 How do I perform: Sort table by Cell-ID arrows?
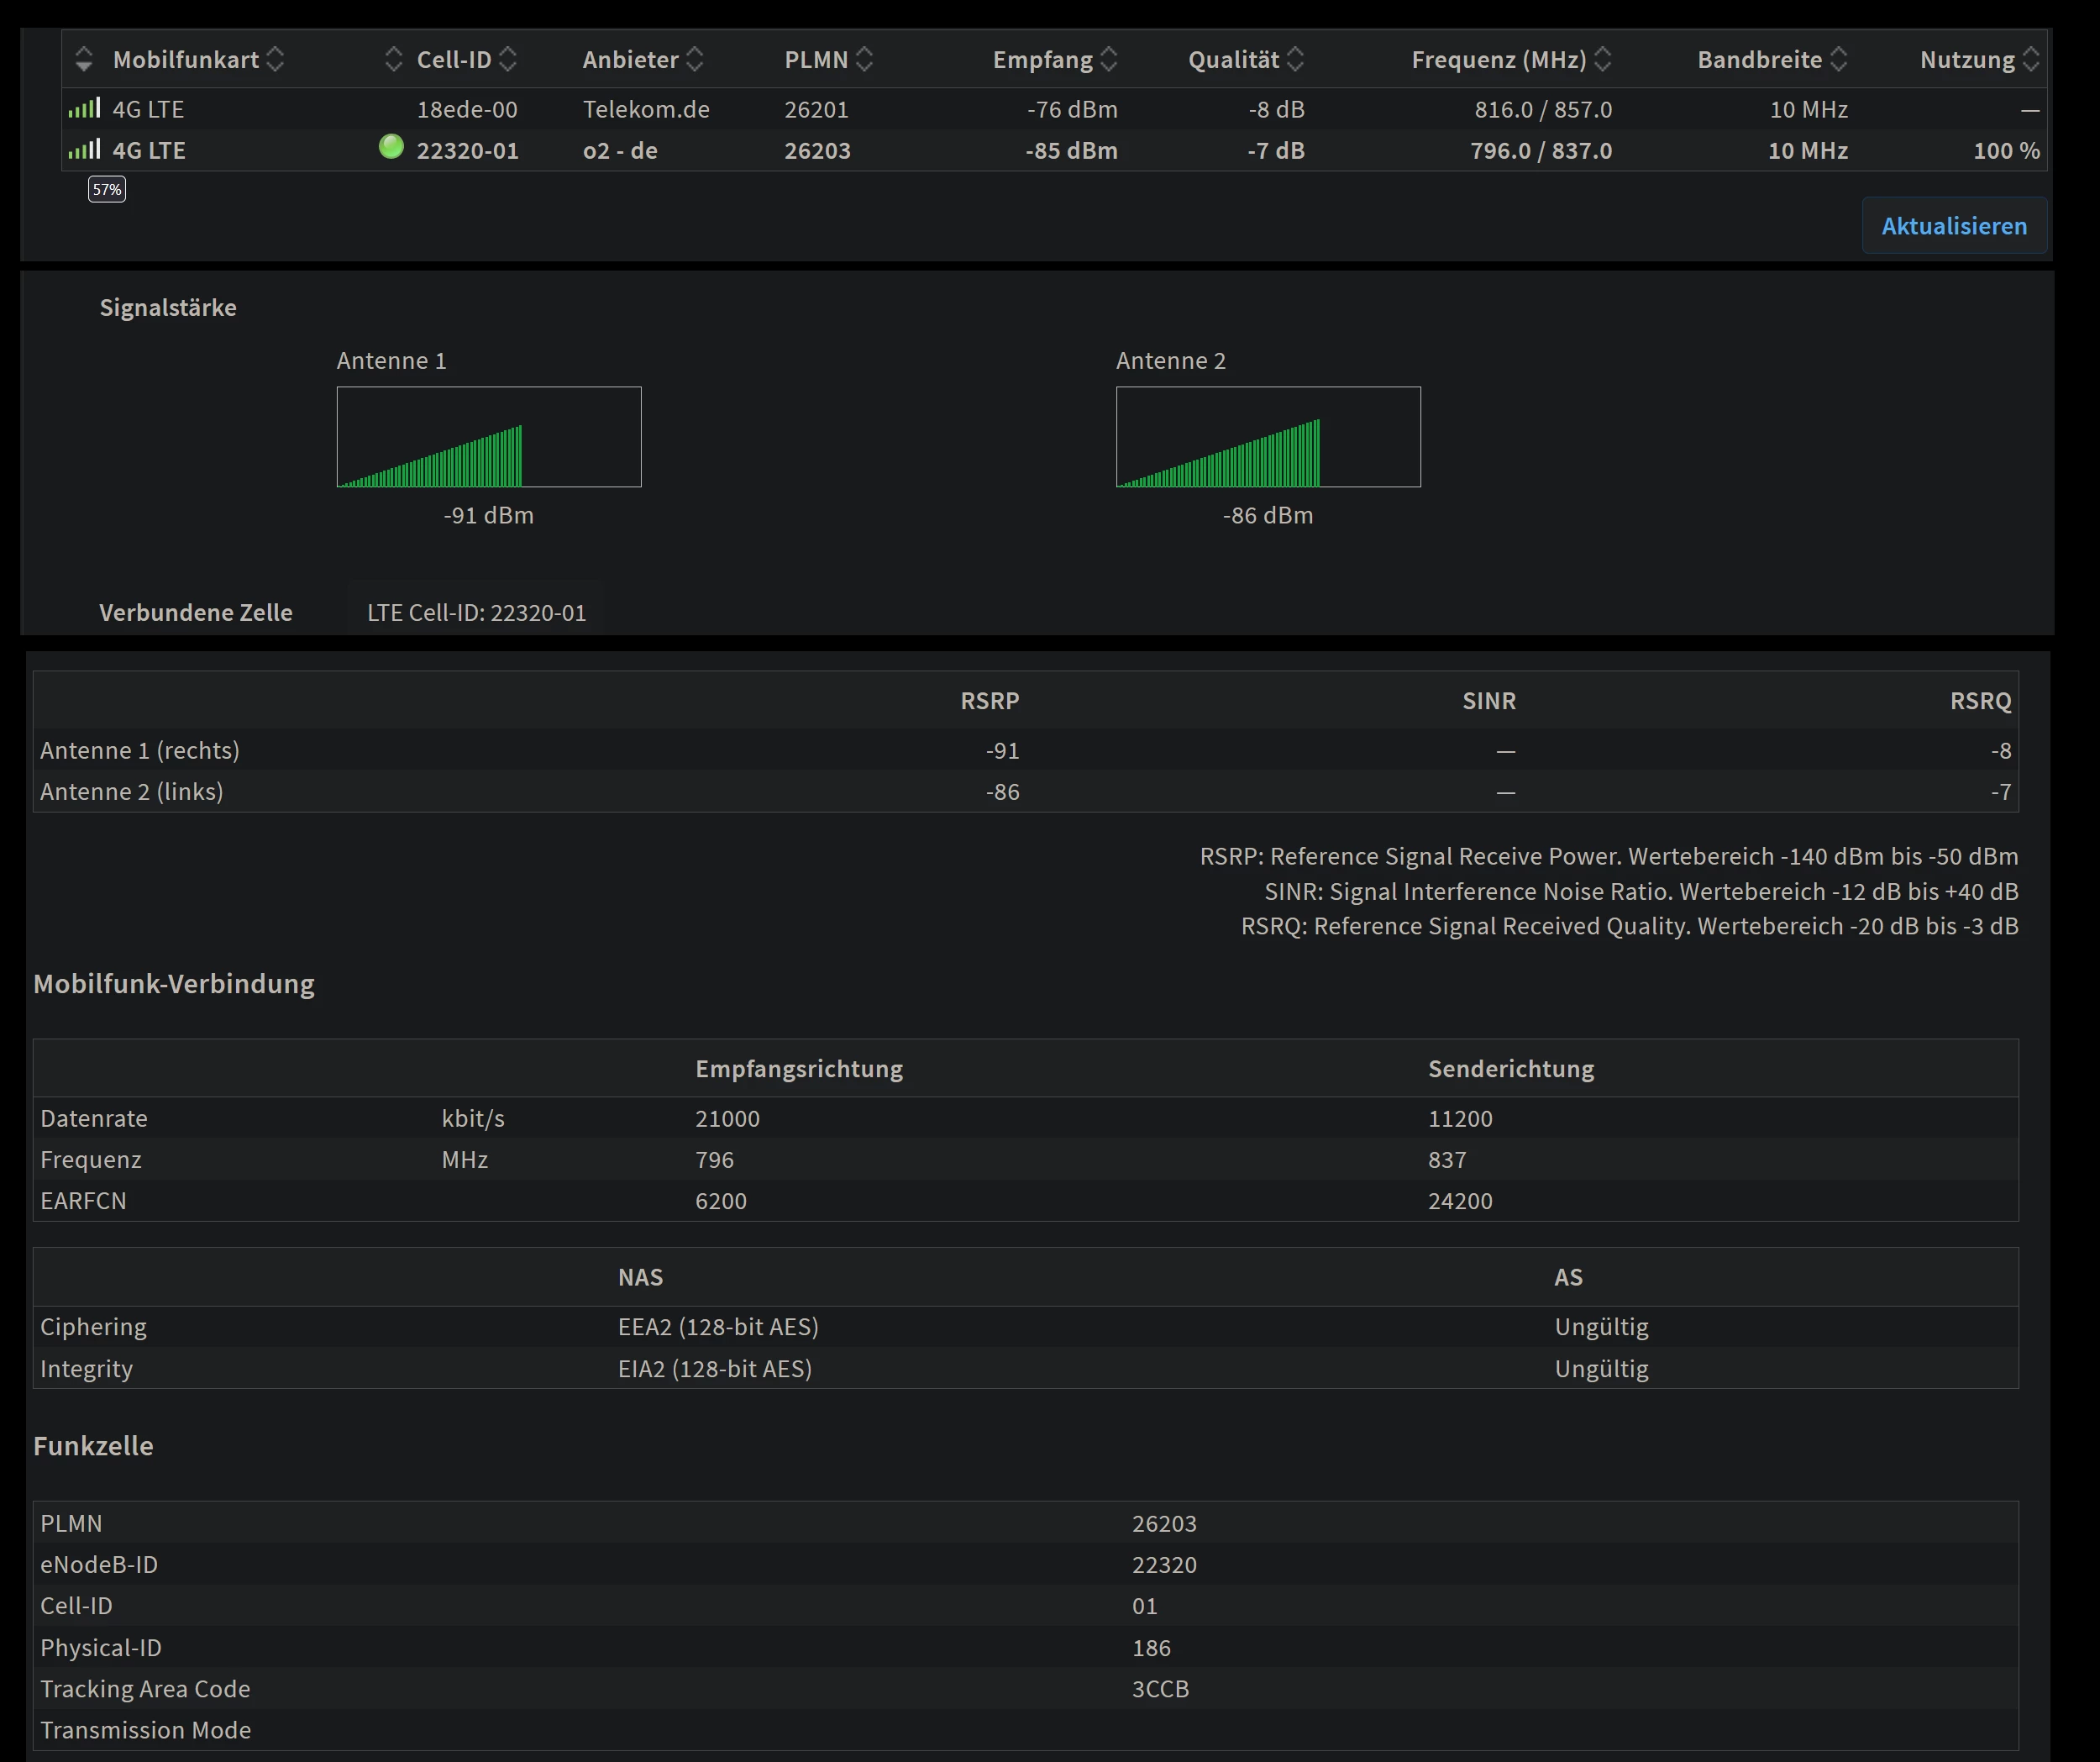pyautogui.click(x=508, y=59)
